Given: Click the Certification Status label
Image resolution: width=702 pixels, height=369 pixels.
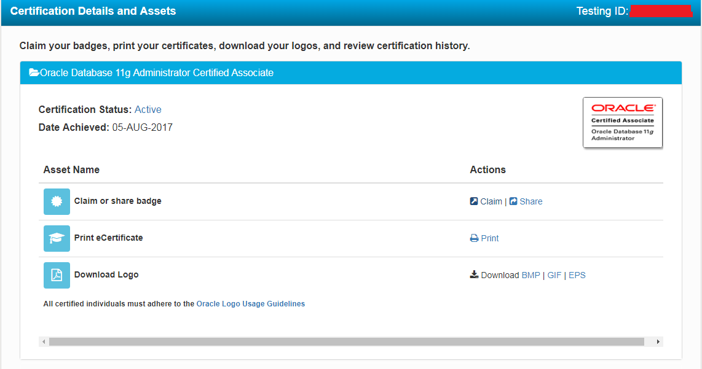Looking at the screenshot, I should [85, 109].
